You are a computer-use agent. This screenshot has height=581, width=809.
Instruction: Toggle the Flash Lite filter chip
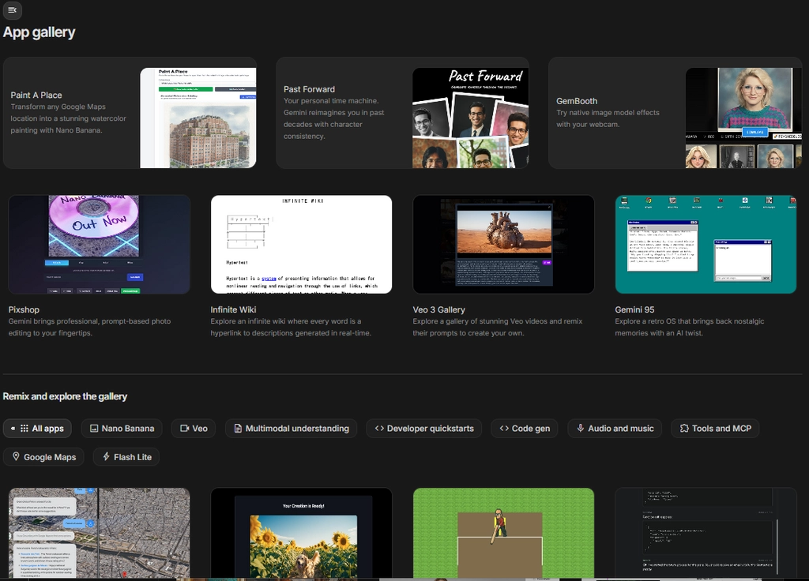[126, 456]
